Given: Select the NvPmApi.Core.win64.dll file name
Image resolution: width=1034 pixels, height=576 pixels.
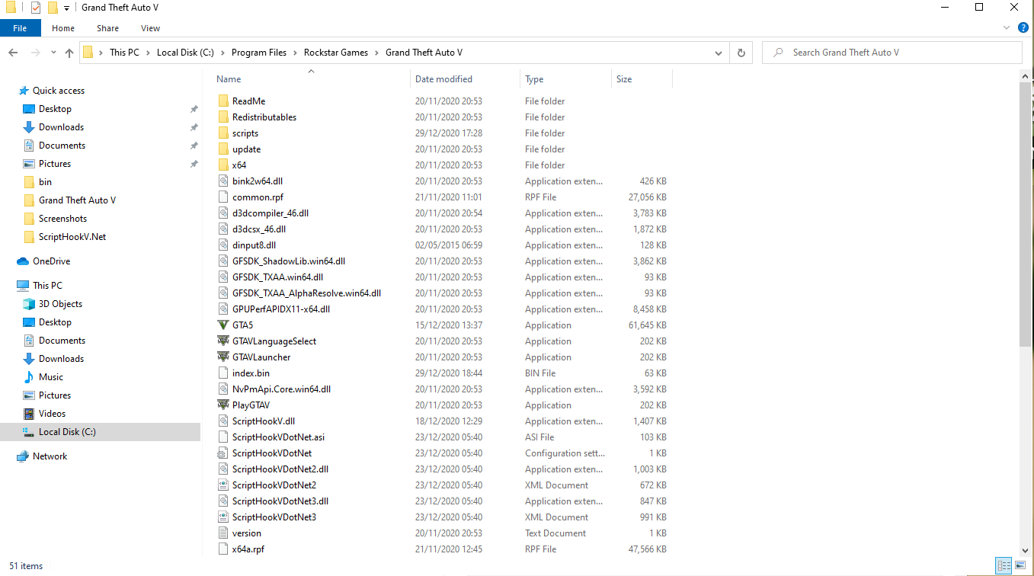Looking at the screenshot, I should click(x=282, y=389).
